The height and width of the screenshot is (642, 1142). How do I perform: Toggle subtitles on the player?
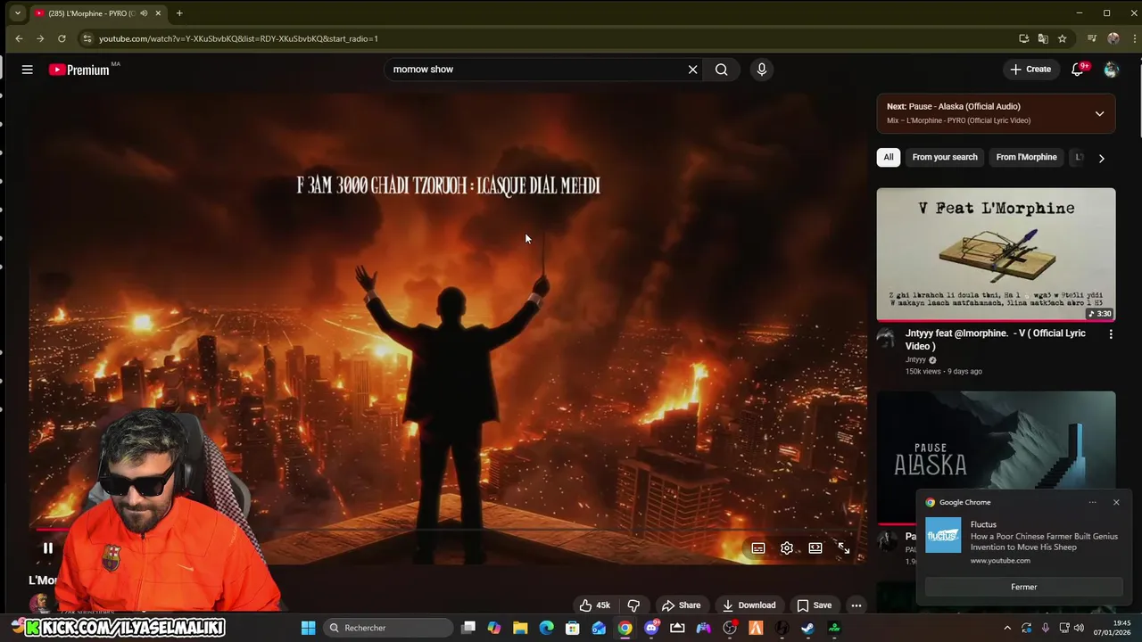pyautogui.click(x=758, y=548)
